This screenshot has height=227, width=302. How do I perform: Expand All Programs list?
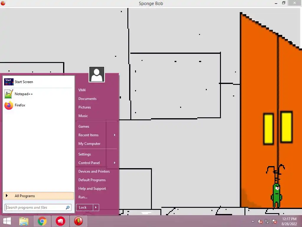click(x=39, y=196)
